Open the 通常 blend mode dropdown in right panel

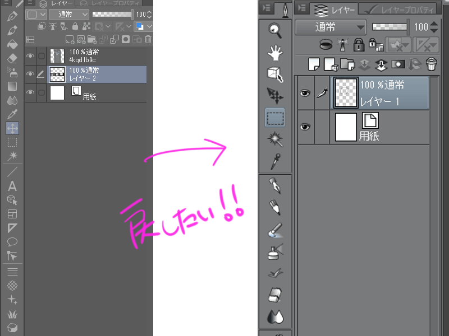pos(331,27)
